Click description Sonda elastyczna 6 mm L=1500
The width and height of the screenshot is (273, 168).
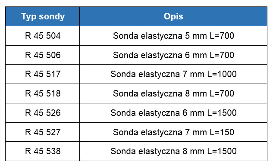pyautogui.click(x=173, y=113)
